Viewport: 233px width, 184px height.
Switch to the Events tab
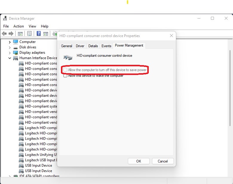coord(106,46)
